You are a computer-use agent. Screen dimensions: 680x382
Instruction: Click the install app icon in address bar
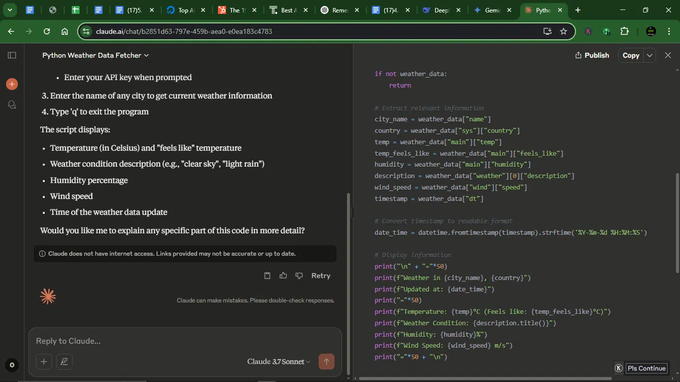click(x=548, y=31)
